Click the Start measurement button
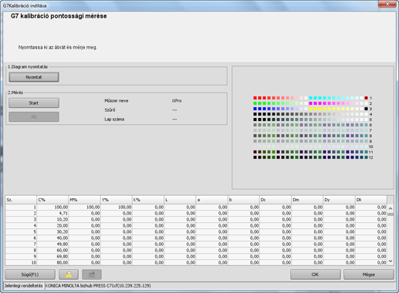The height and width of the screenshot is (293, 399). [x=34, y=103]
